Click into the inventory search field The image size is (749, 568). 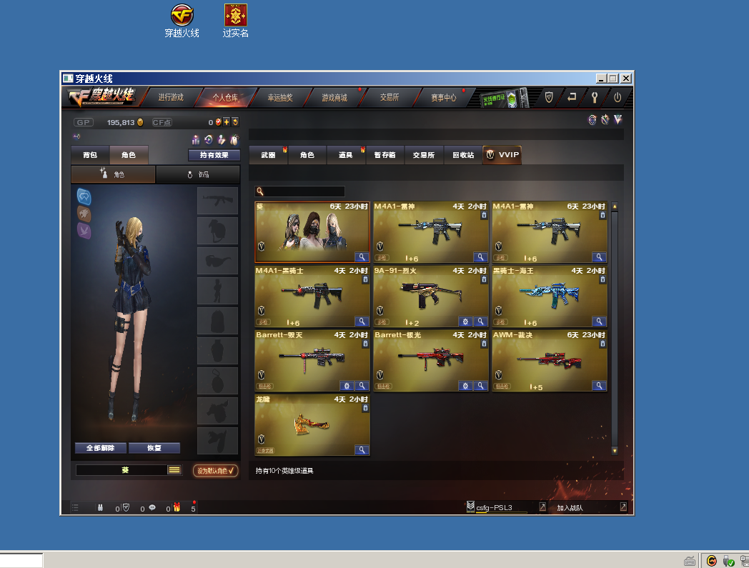coord(300,191)
